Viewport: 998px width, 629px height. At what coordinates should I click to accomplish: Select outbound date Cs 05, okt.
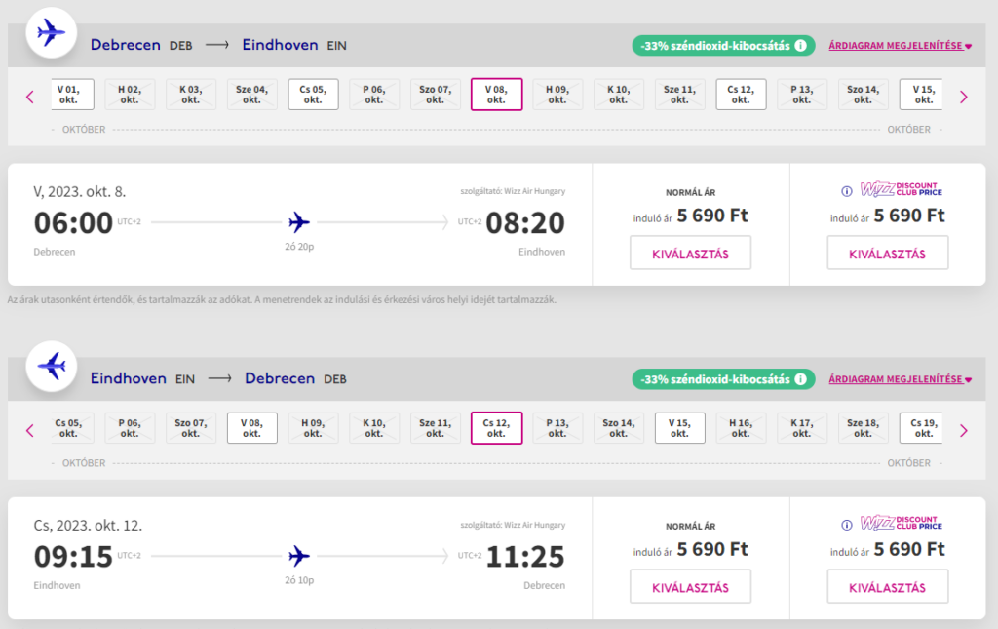pyautogui.click(x=313, y=95)
